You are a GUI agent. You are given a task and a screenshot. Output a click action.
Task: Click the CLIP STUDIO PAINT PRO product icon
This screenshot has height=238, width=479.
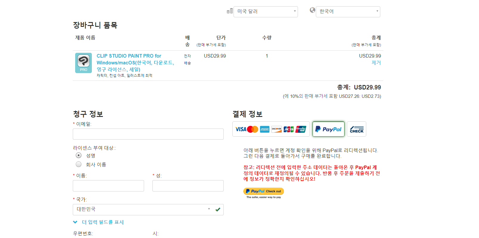(84, 63)
